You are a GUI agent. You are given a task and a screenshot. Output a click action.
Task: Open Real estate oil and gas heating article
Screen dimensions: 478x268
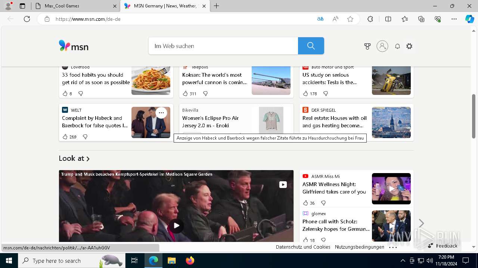tap(335, 122)
